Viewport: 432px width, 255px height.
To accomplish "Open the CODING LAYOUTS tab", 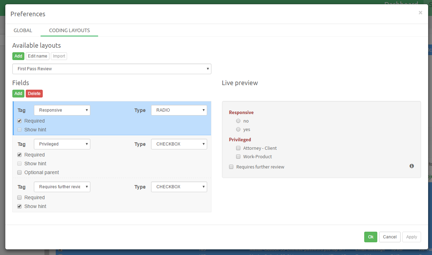I will pos(69,30).
